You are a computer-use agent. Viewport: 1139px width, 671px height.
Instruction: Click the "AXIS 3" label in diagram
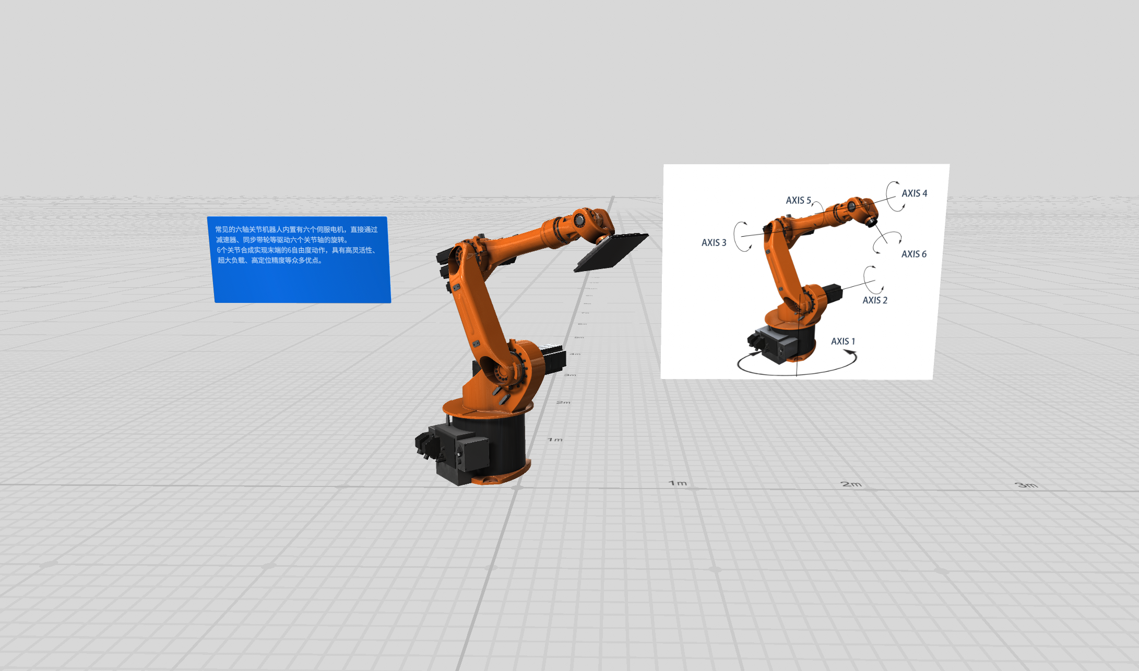[714, 242]
